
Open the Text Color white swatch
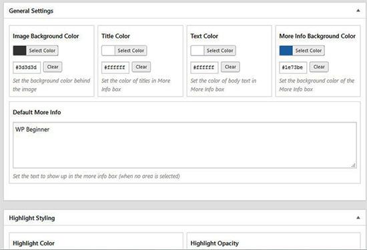[x=198, y=51]
